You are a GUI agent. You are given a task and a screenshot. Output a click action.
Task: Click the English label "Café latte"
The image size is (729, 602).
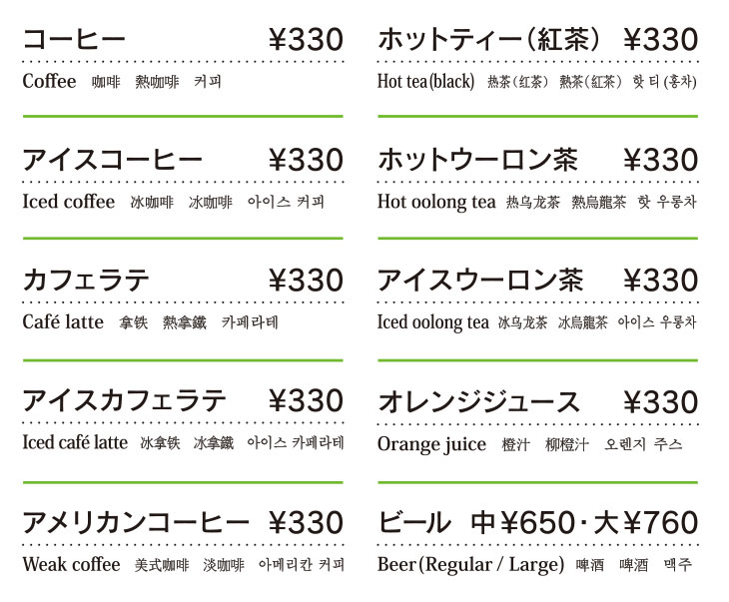[63, 321]
